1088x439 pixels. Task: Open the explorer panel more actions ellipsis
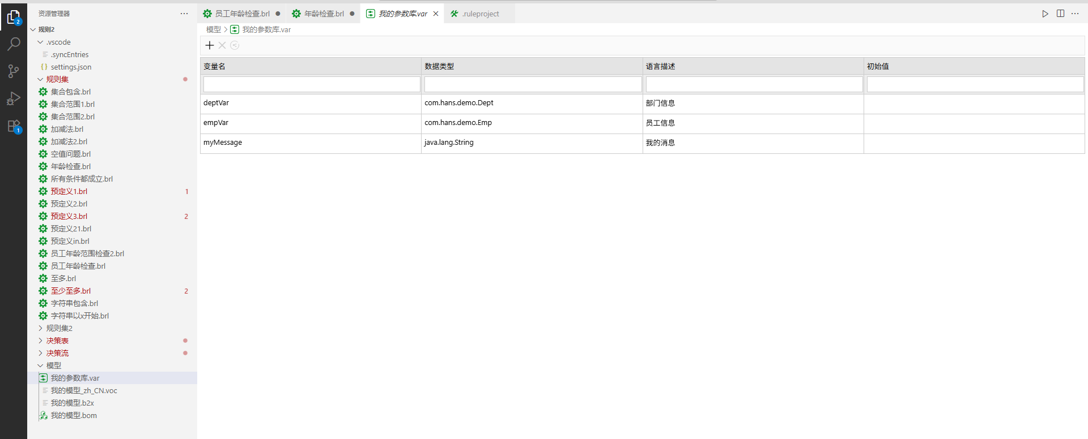click(x=184, y=14)
